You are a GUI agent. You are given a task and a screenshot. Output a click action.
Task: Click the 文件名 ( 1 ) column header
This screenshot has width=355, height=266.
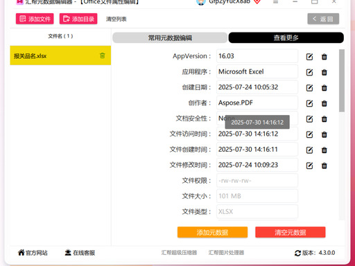60,36
